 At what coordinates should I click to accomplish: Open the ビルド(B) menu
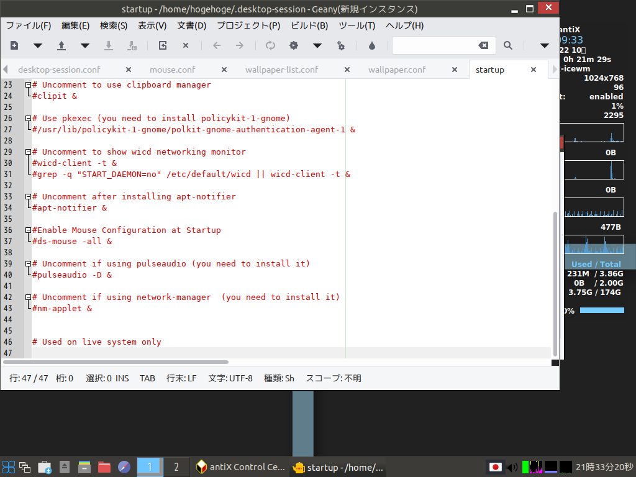[x=309, y=25]
